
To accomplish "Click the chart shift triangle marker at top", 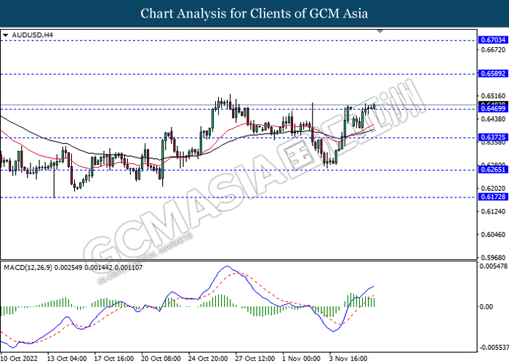I will (380, 31).
